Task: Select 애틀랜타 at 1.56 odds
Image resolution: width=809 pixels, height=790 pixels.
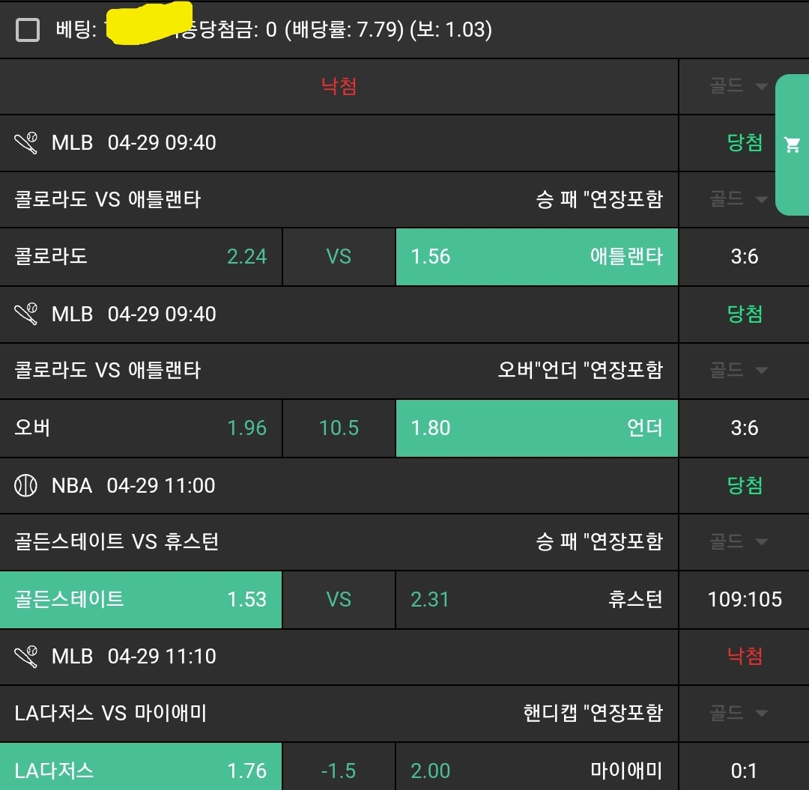Action: pos(536,257)
